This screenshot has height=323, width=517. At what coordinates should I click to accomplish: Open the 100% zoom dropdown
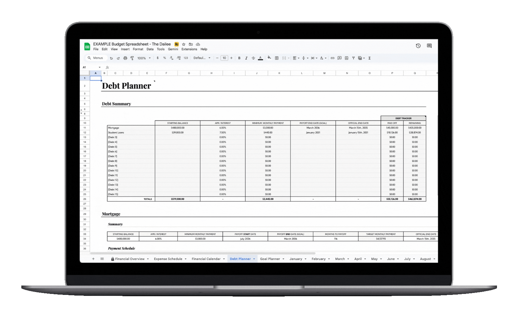[x=144, y=58]
